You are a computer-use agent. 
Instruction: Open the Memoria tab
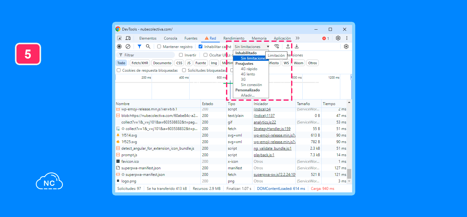tap(259, 38)
